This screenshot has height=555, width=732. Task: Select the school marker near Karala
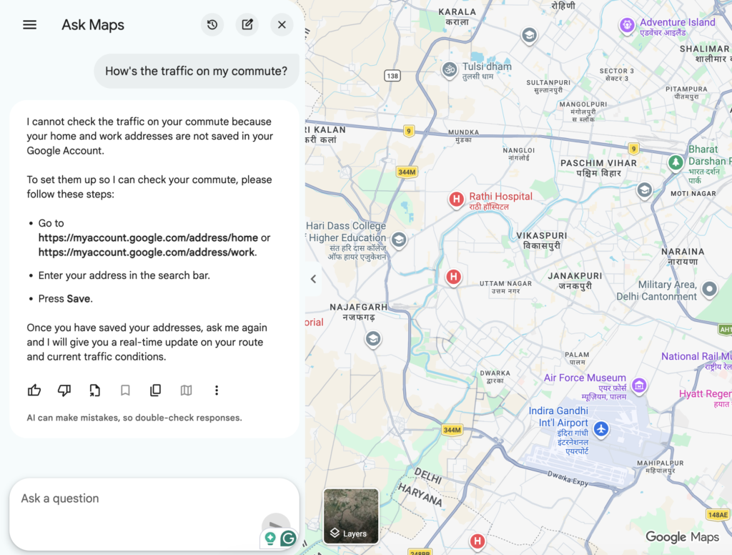tap(529, 36)
